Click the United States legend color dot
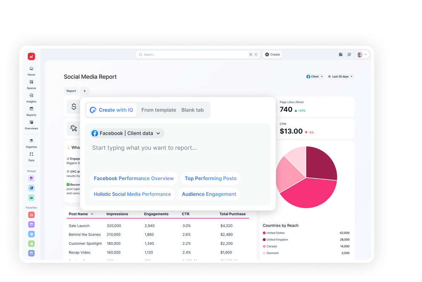 [x=264, y=233]
